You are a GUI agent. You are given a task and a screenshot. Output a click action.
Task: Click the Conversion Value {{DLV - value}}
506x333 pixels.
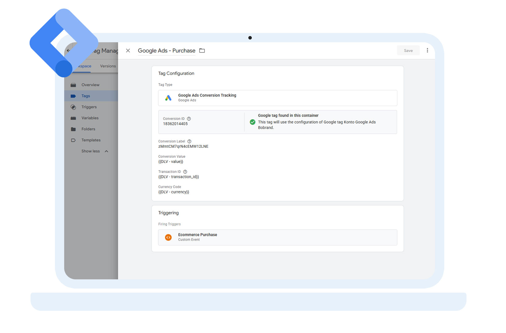tap(171, 162)
